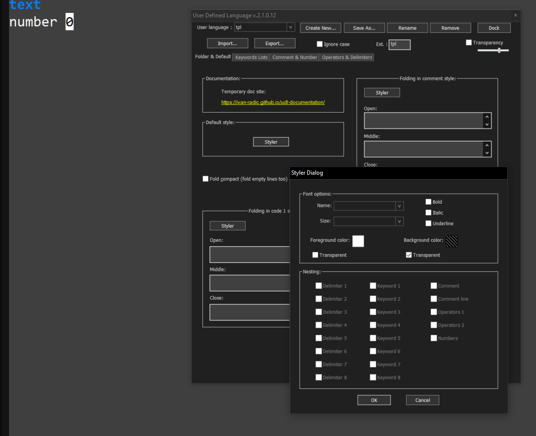Screen dimensions: 536x436
Task: Check the Operators 1 nesting box
Action: pyautogui.click(x=434, y=312)
